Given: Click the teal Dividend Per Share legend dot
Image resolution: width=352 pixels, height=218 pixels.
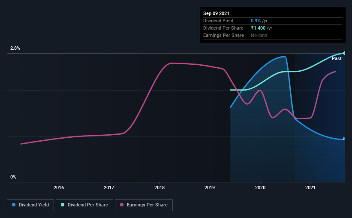Looking at the screenshot, I should tap(63, 205).
